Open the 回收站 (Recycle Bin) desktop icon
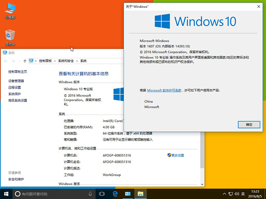The width and height of the screenshot is (266, 199). [10, 36]
